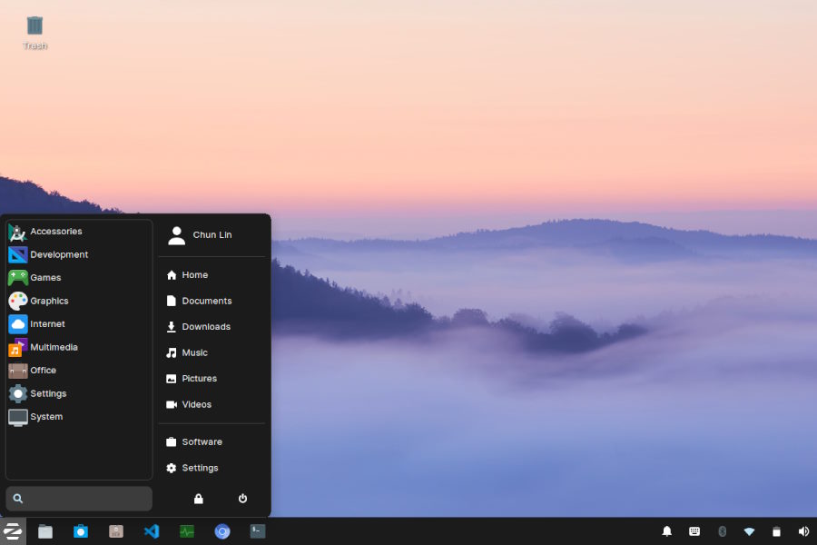Open the Wi-Fi network tray menu
The height and width of the screenshot is (545, 817).
coord(749,531)
